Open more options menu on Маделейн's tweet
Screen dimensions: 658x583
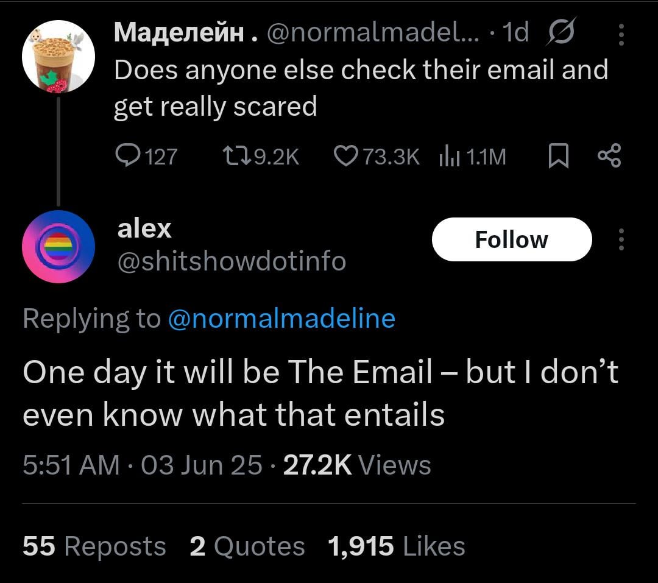(621, 34)
